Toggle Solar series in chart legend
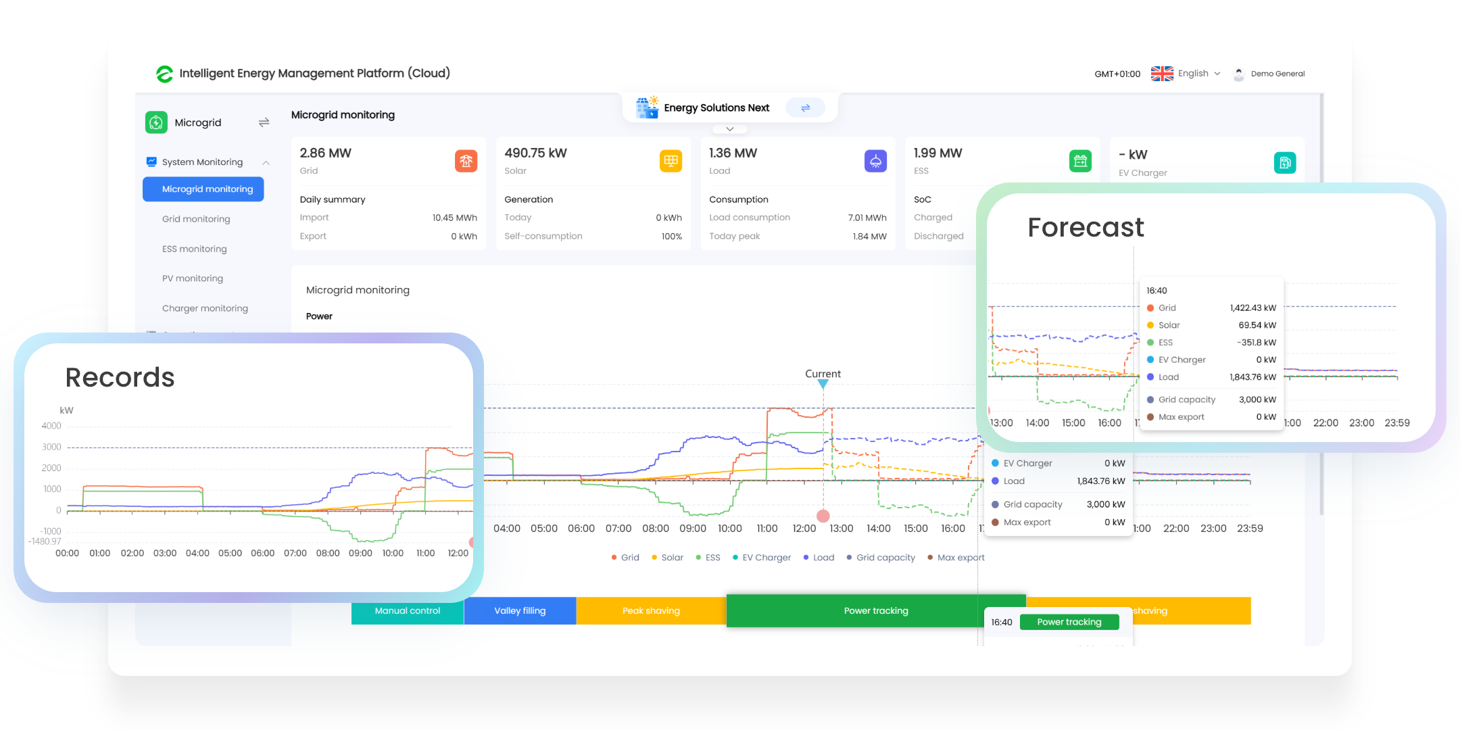This screenshot has height=730, width=1460. point(667,558)
